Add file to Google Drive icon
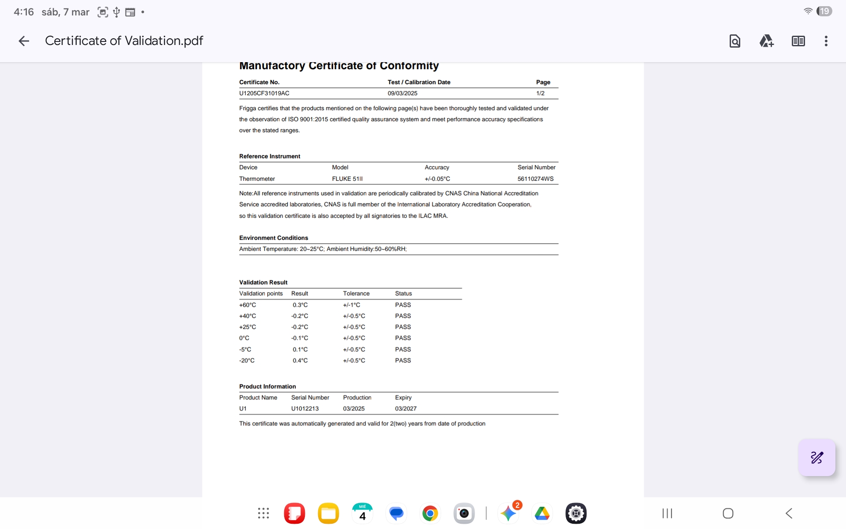Viewport: 846px width, 529px height. [766, 41]
